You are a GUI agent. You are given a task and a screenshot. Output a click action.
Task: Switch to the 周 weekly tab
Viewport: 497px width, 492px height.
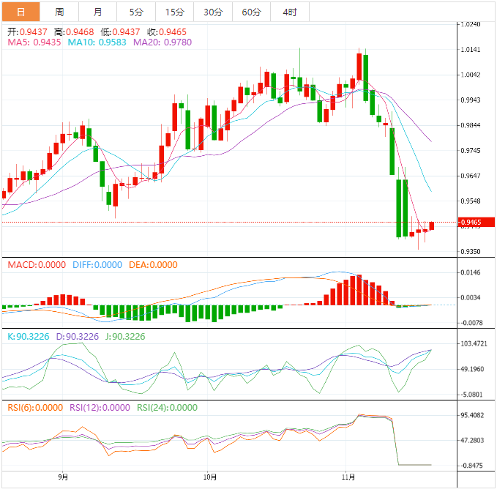pos(59,12)
